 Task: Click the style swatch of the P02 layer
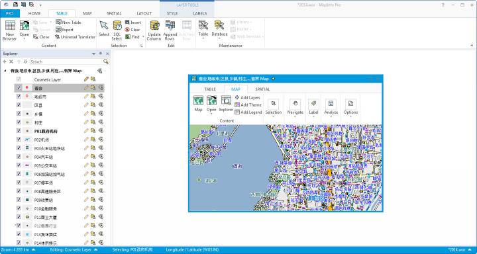pos(27,140)
